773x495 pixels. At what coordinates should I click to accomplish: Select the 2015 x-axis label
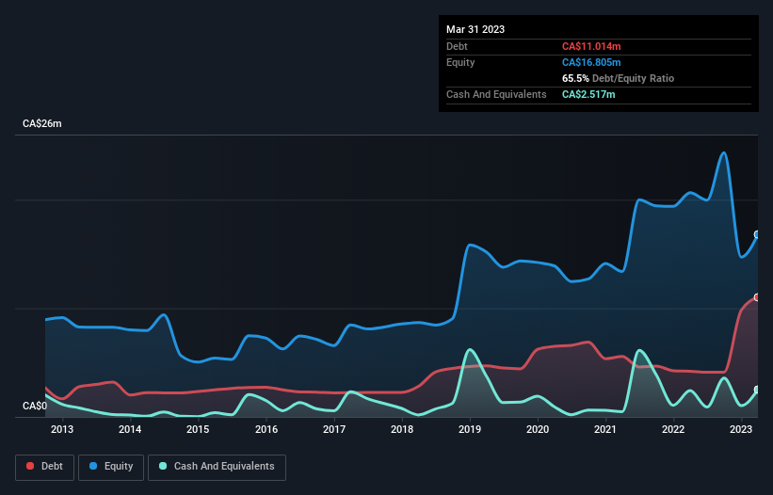pos(198,429)
